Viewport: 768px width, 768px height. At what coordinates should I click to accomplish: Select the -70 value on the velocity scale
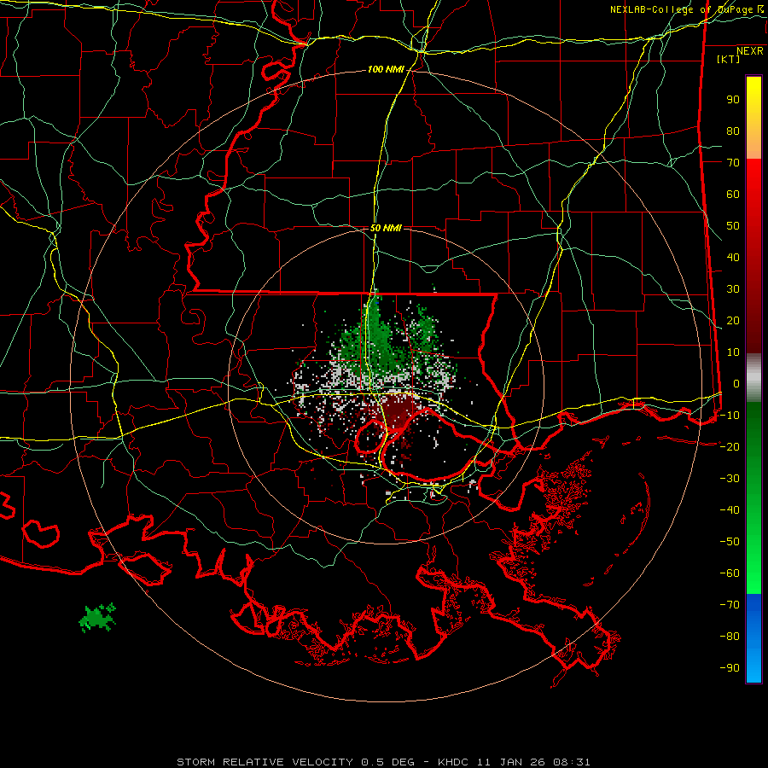coord(730,605)
